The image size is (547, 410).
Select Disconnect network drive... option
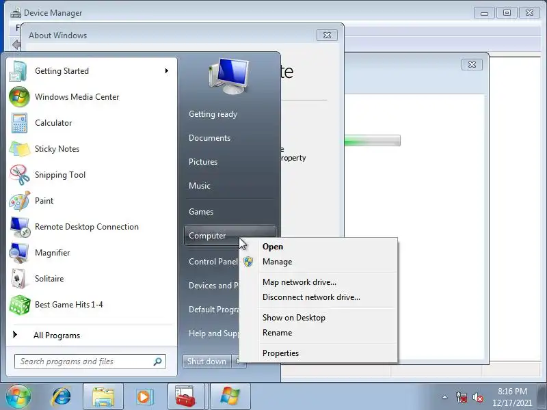coord(311,297)
